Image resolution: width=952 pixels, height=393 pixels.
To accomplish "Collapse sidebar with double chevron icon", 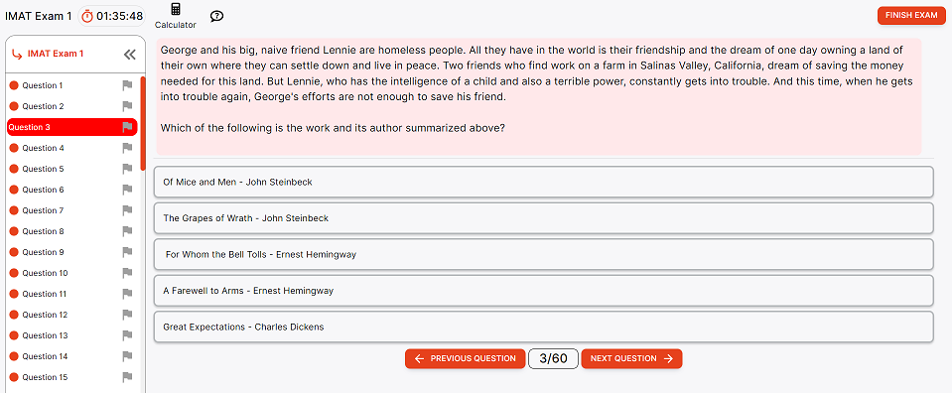I will coord(129,54).
